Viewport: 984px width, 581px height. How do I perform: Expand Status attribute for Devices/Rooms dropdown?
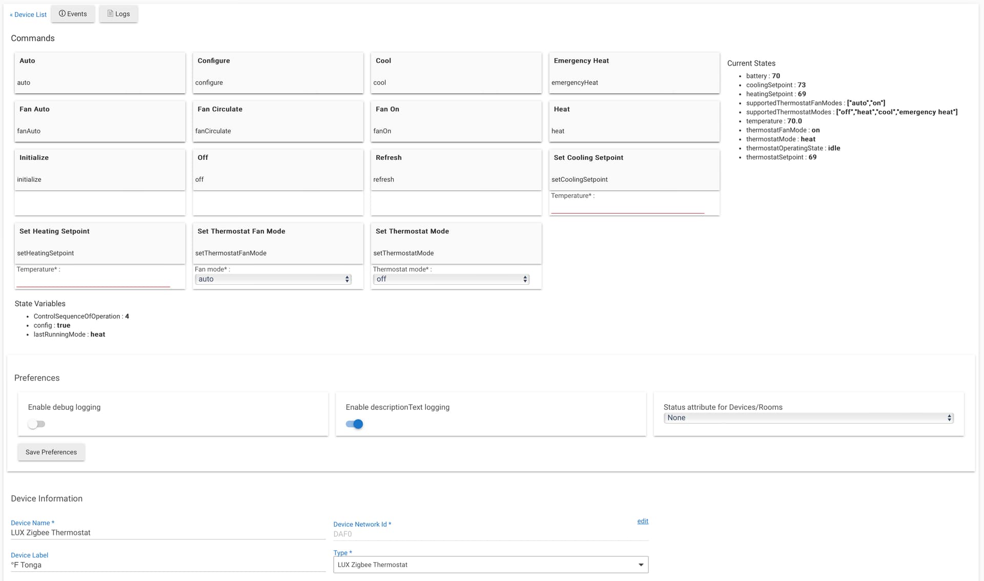click(x=808, y=418)
